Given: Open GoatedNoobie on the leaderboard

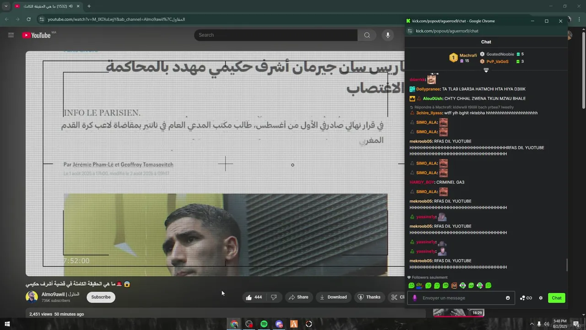Looking at the screenshot, I should click(500, 54).
